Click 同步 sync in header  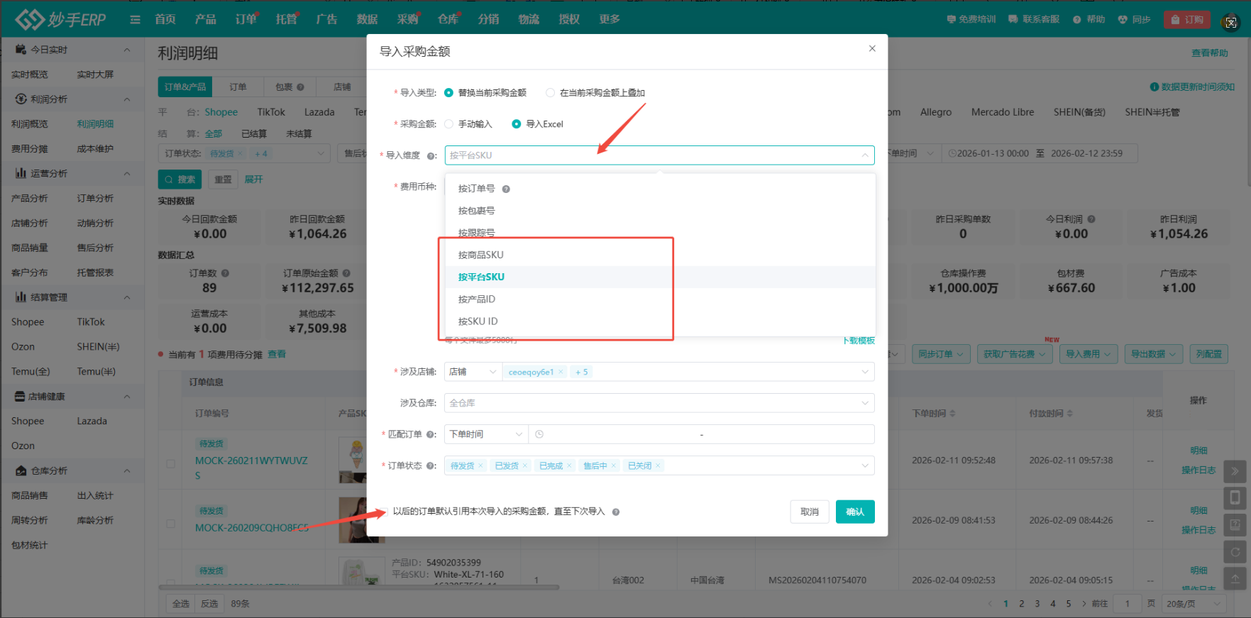coord(1134,19)
